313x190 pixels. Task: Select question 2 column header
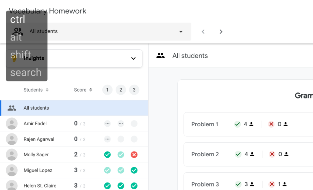[121, 90]
